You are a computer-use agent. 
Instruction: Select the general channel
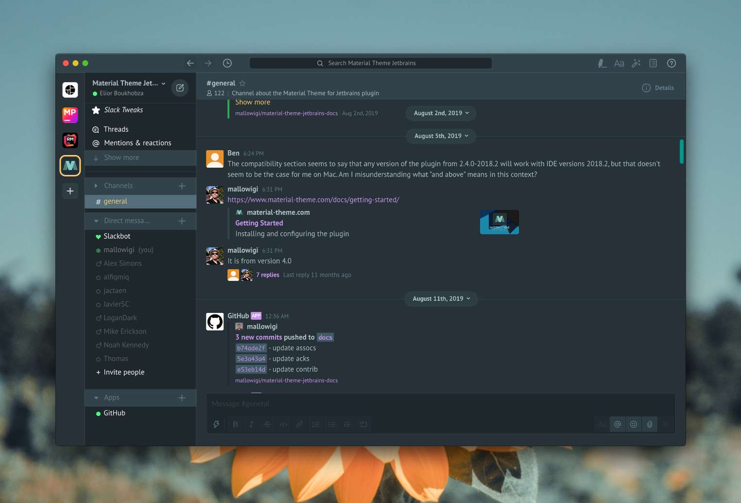point(140,201)
